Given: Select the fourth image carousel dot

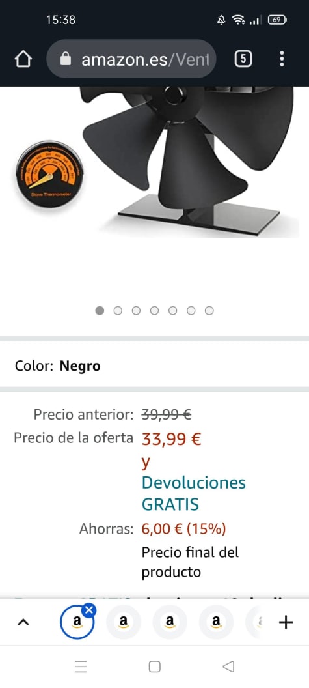Looking at the screenshot, I should pos(154,311).
